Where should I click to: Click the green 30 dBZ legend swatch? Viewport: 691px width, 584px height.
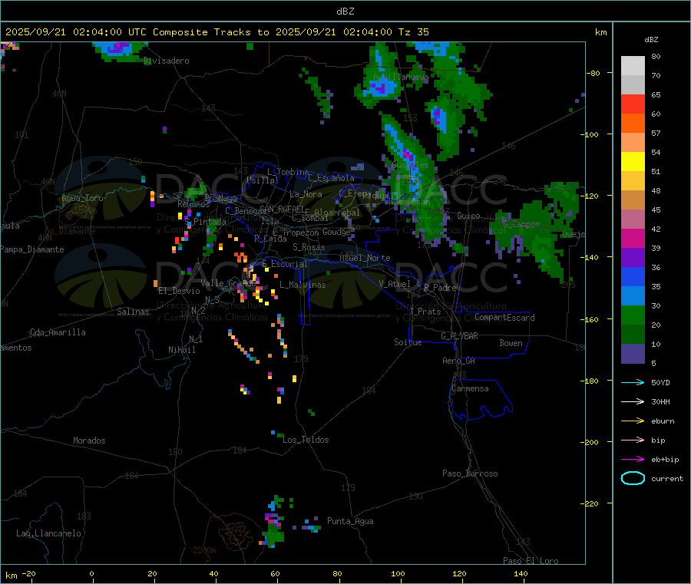pos(633,315)
